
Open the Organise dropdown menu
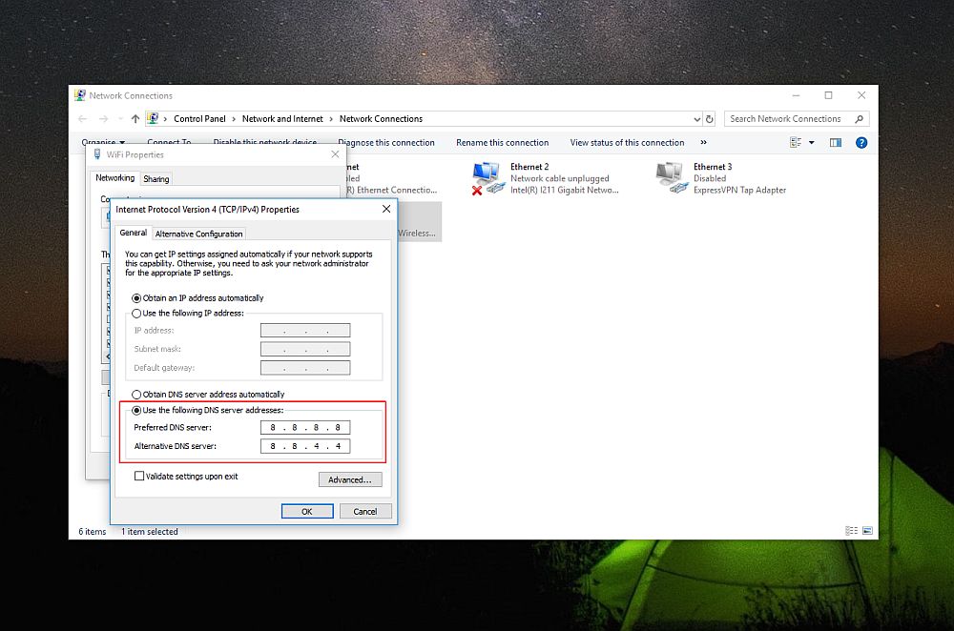pos(97,141)
